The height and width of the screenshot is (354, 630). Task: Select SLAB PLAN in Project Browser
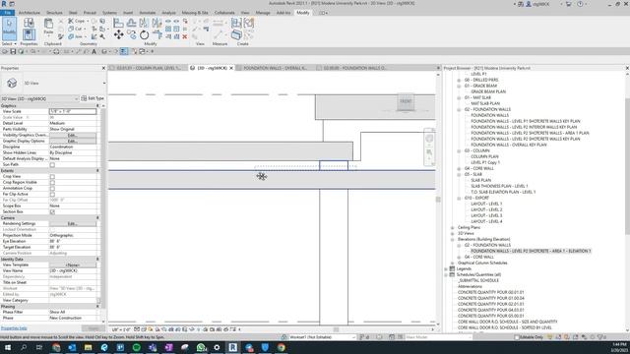click(x=481, y=181)
